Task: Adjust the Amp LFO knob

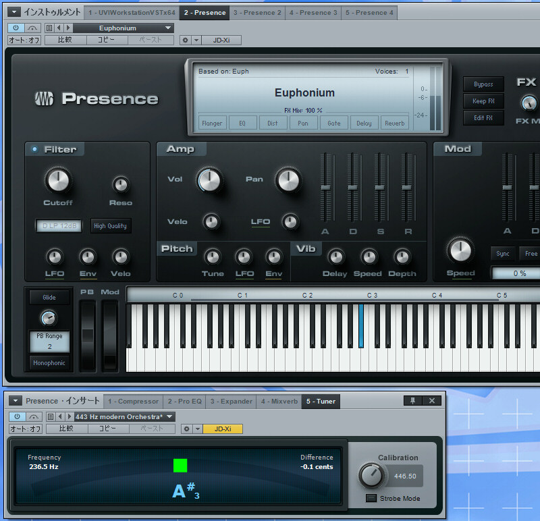Action: pos(290,222)
